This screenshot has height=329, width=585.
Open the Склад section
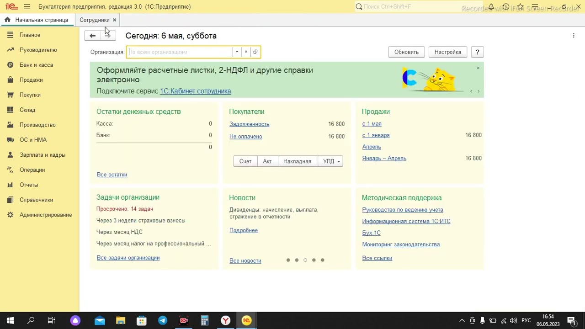pyautogui.click(x=27, y=110)
